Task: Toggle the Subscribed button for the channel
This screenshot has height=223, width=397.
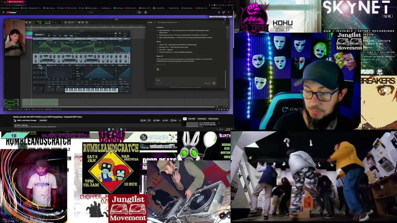Action: (43, 120)
